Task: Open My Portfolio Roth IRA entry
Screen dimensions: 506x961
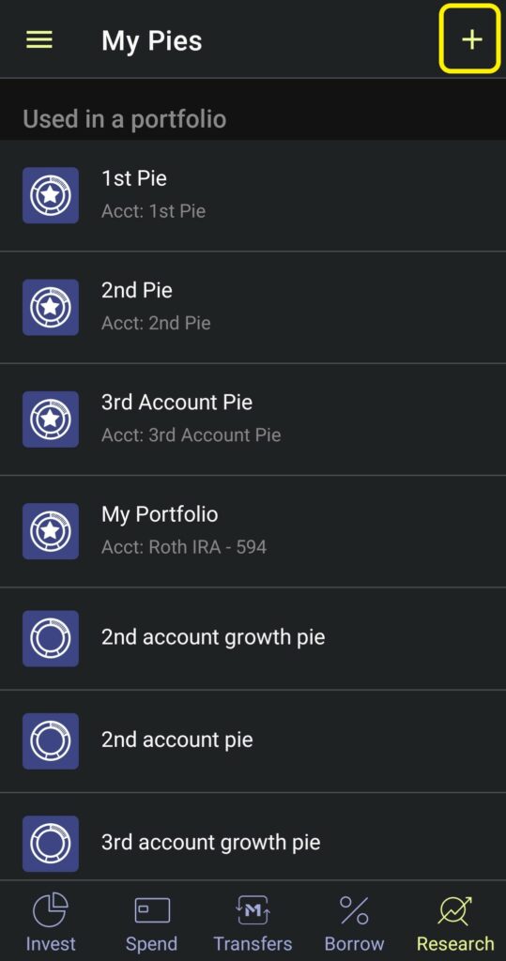Action: coord(253,531)
